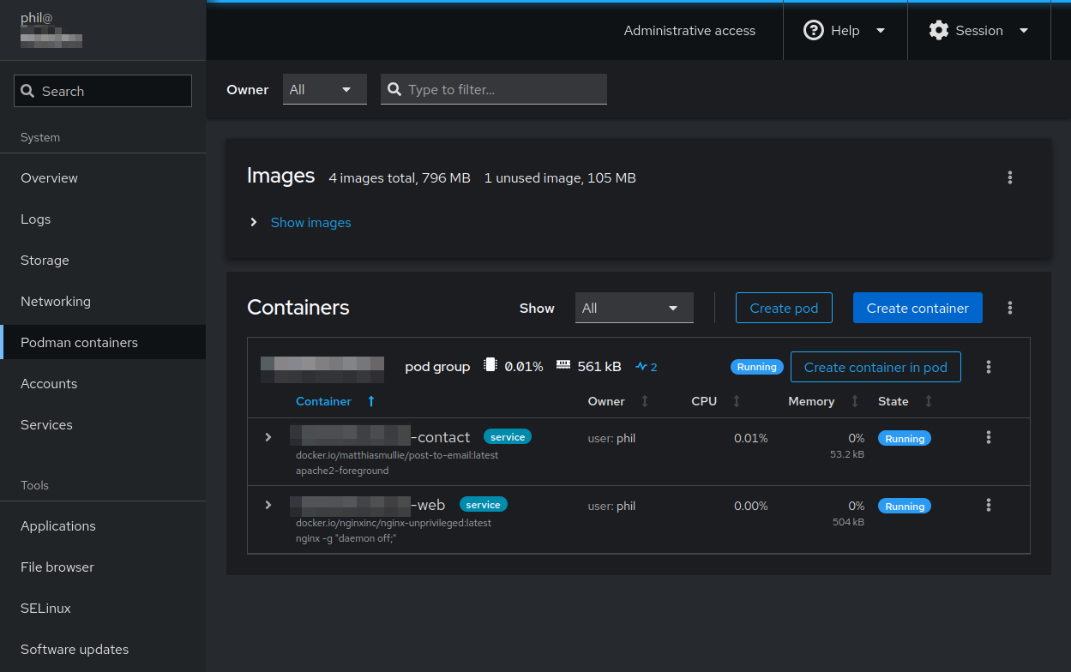Open actions menu for the -web container

click(x=988, y=505)
